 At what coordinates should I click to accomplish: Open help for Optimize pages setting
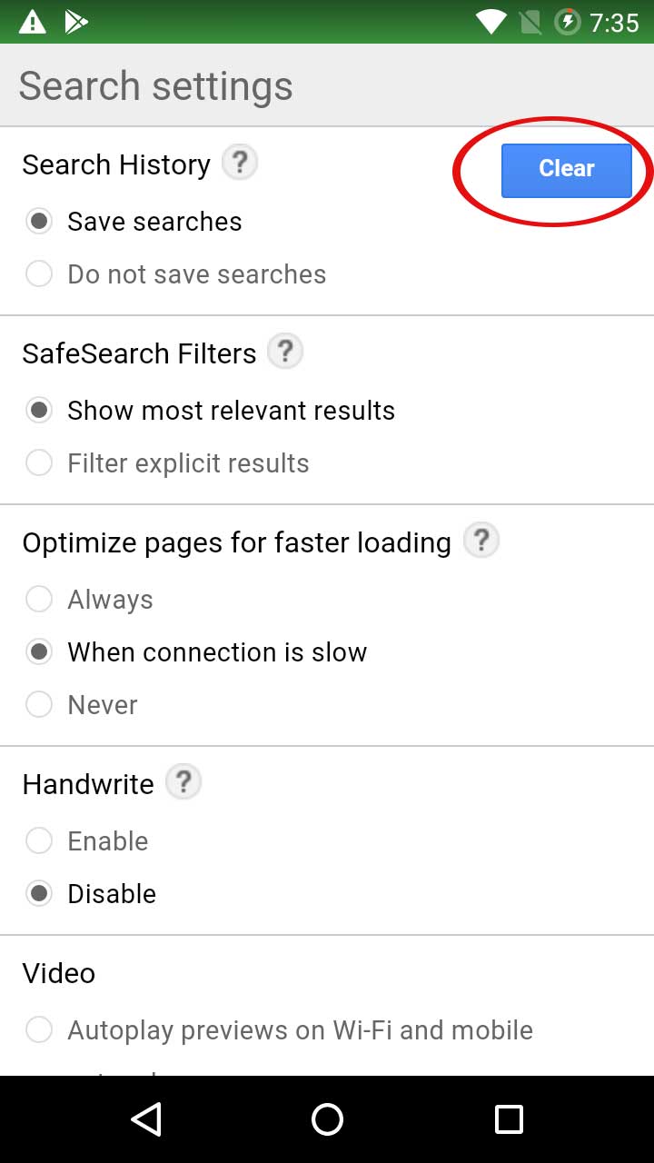click(481, 540)
